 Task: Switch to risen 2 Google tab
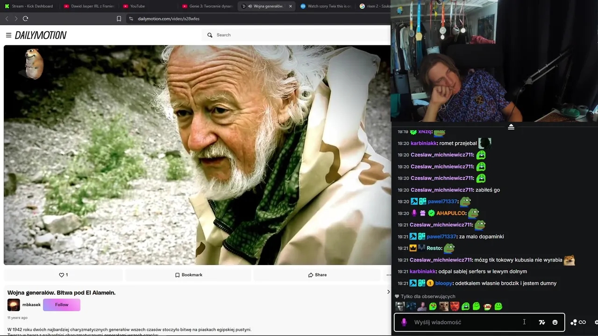(x=375, y=6)
